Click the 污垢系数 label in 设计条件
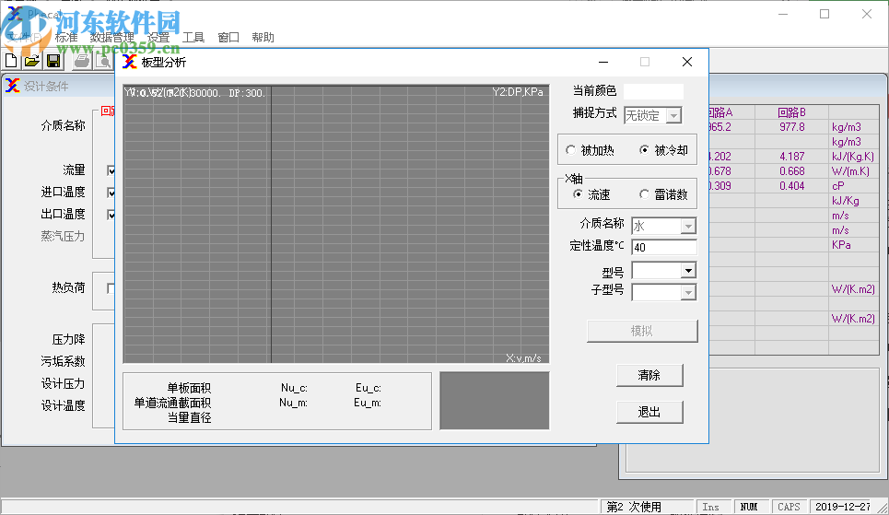The image size is (889, 515). (x=63, y=361)
